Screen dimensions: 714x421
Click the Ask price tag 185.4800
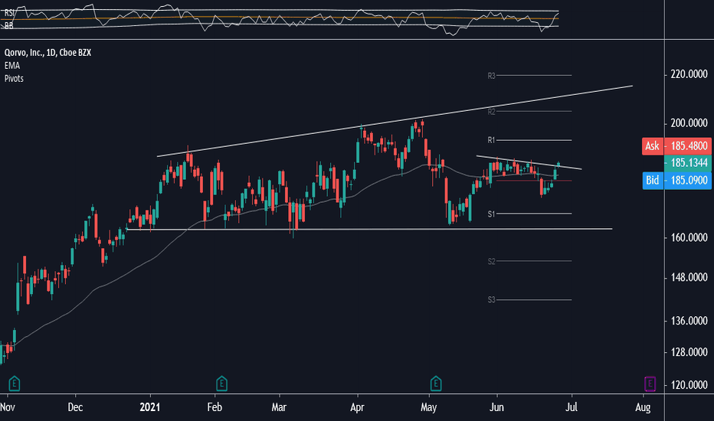(676, 146)
